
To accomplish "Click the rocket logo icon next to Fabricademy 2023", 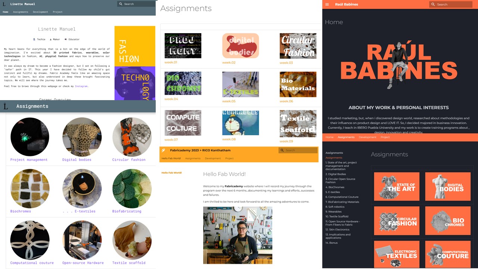I will (163, 150).
